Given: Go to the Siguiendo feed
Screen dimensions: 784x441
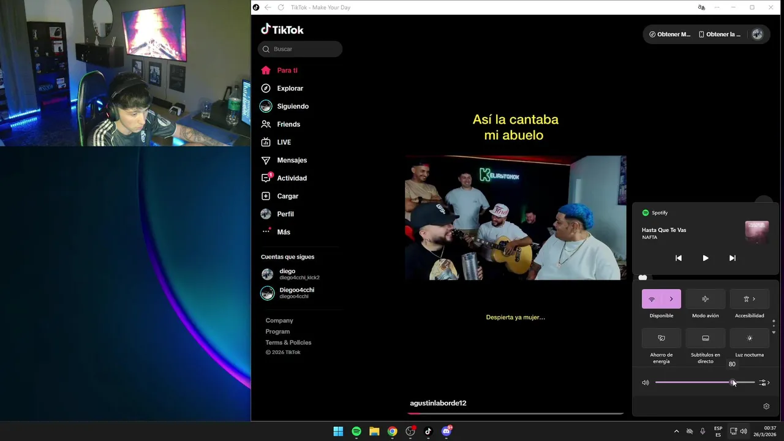Looking at the screenshot, I should click(x=285, y=106).
